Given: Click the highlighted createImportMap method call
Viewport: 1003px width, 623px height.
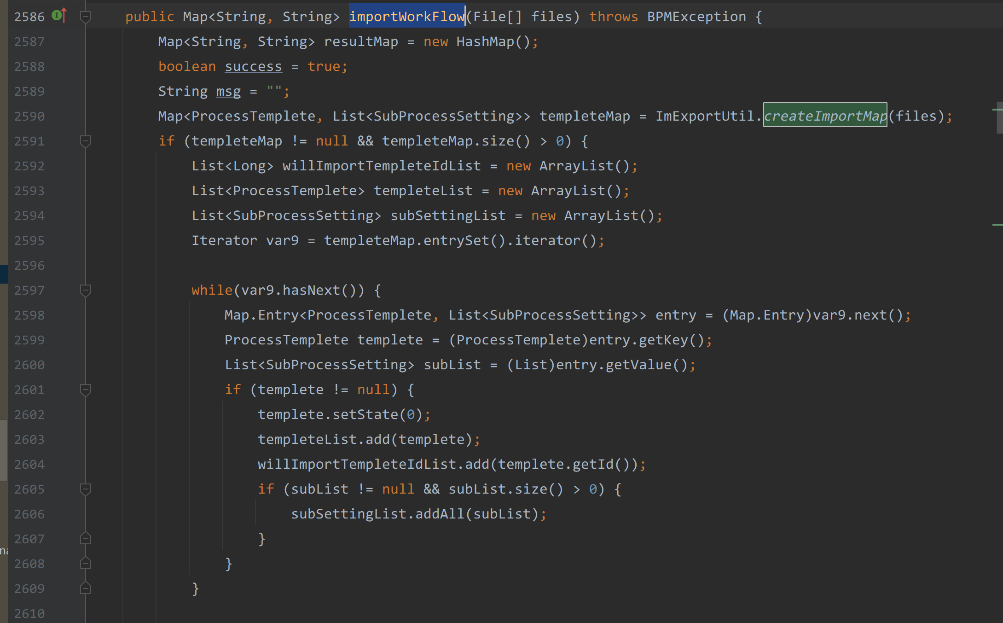Looking at the screenshot, I should [x=825, y=116].
